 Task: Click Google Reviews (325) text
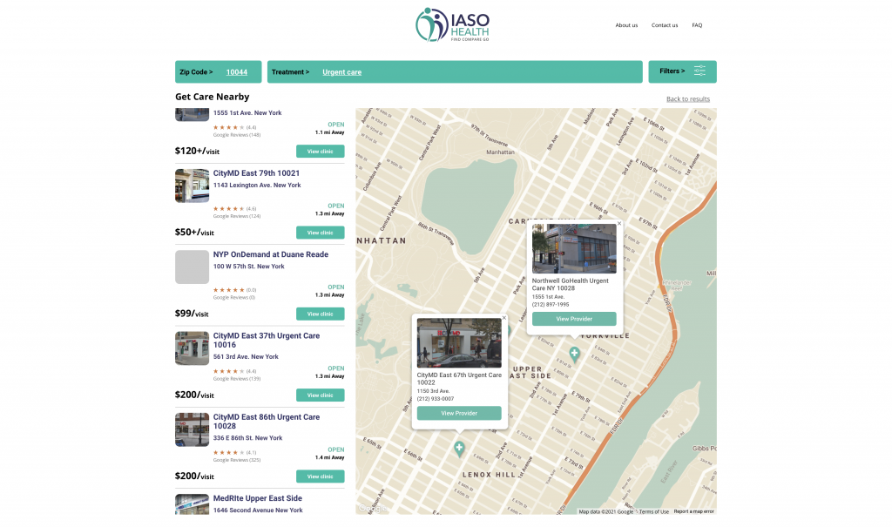click(237, 460)
